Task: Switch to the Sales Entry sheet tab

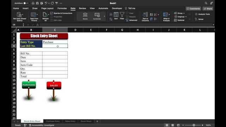Action: pos(70,121)
